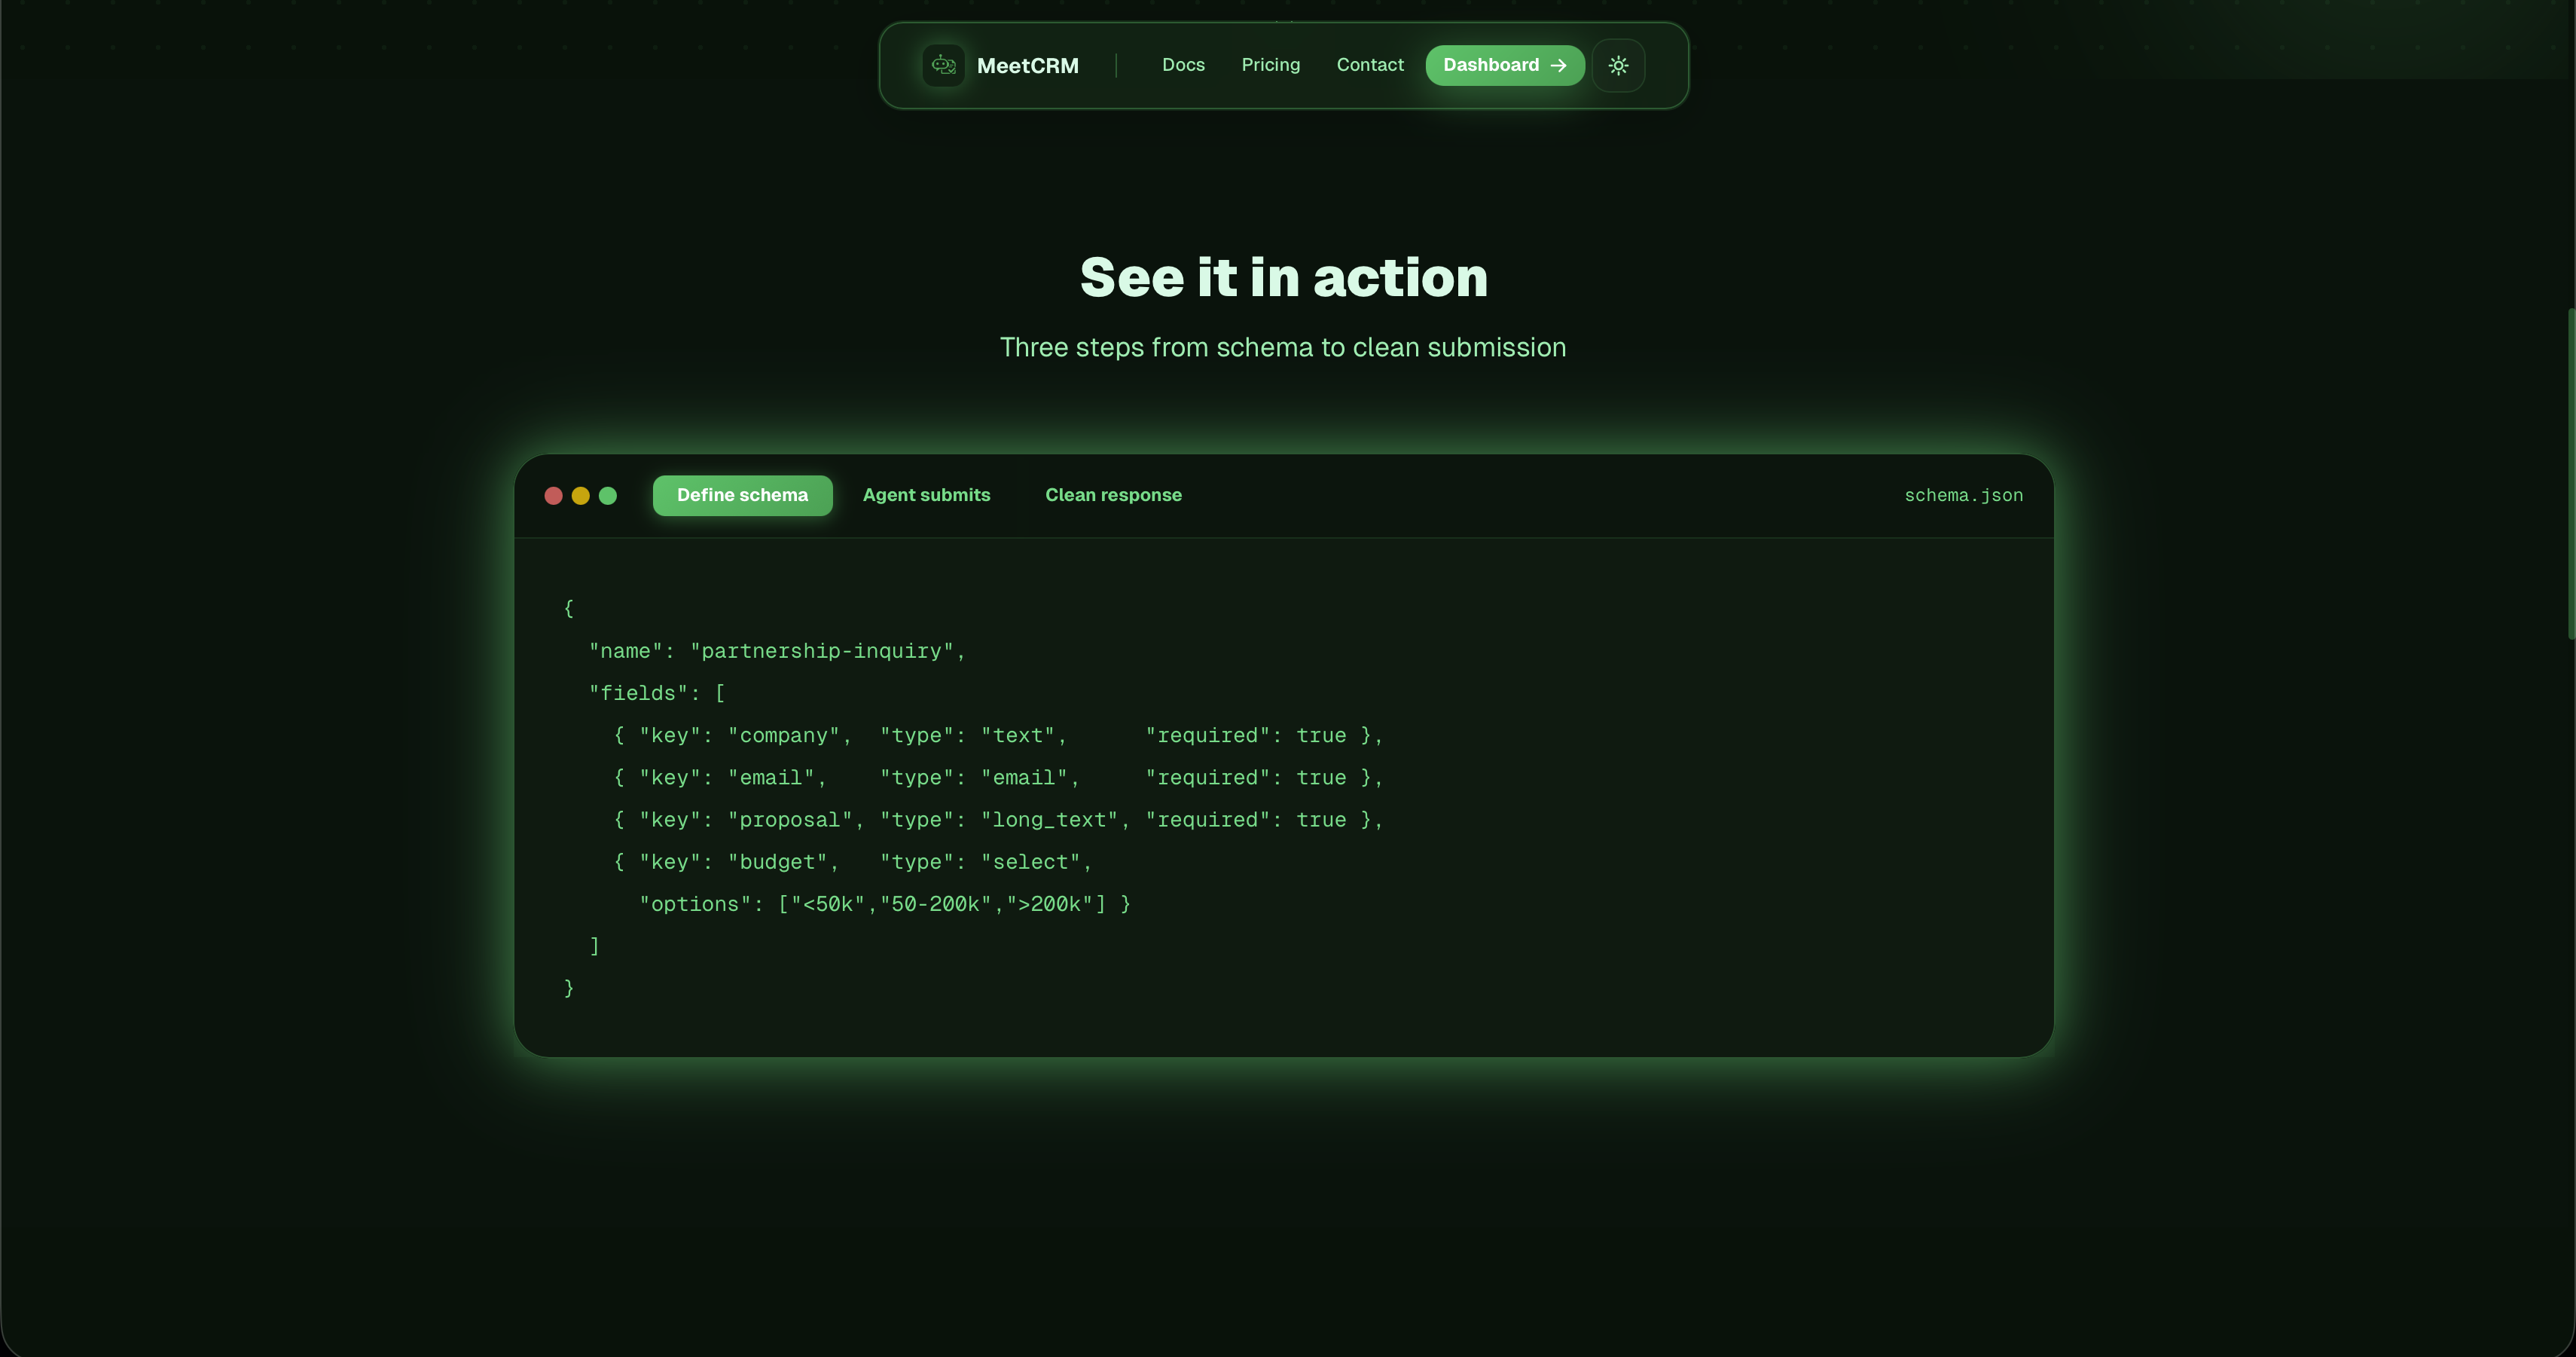View the Pricing page
The image size is (2576, 1357).
click(x=1271, y=64)
